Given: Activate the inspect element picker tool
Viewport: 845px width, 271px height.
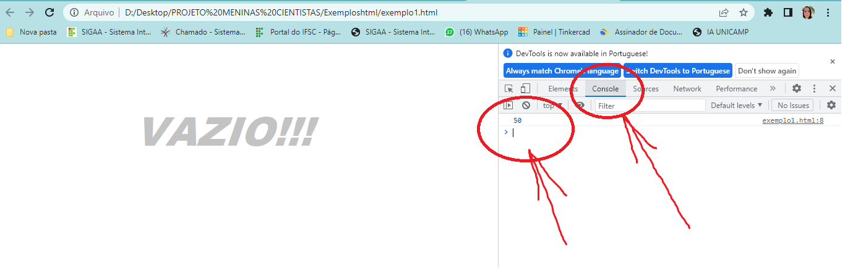Looking at the screenshot, I should click(509, 89).
